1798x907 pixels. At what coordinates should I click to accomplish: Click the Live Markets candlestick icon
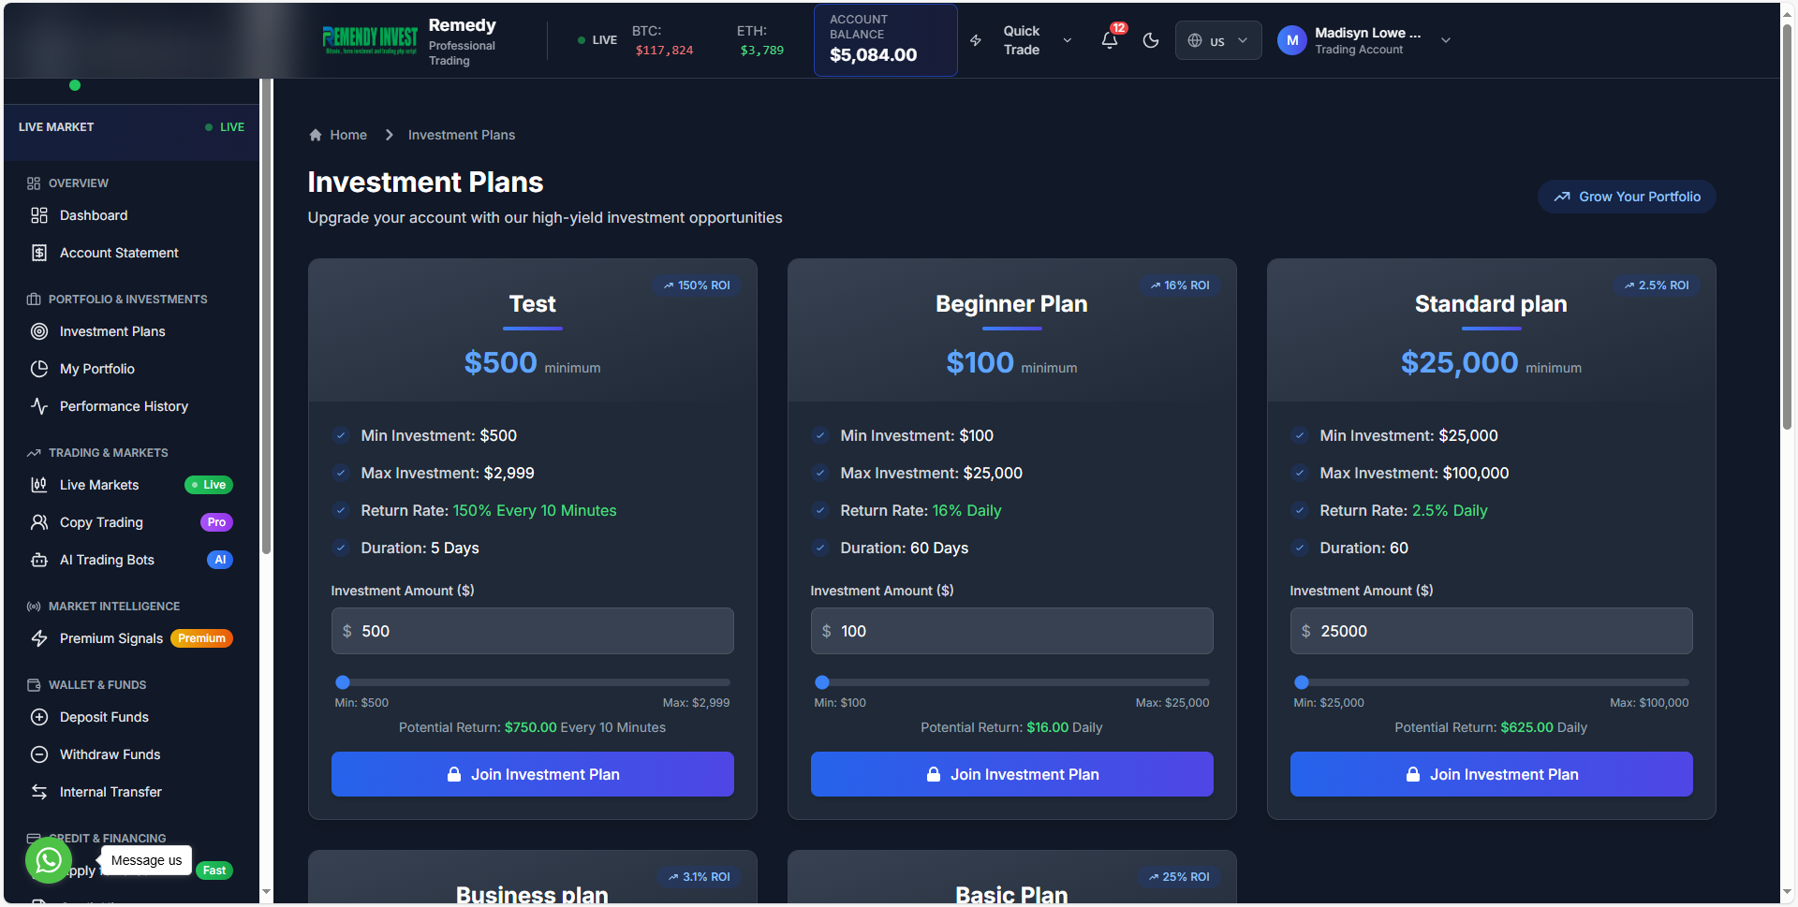click(39, 485)
